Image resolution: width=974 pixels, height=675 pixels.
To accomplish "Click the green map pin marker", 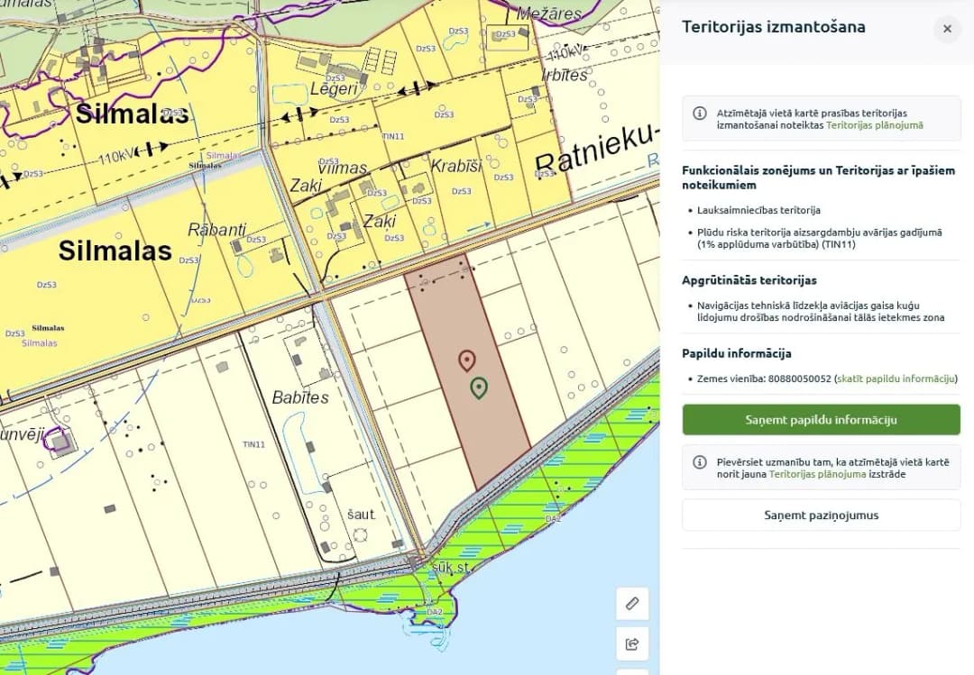I will (x=478, y=388).
